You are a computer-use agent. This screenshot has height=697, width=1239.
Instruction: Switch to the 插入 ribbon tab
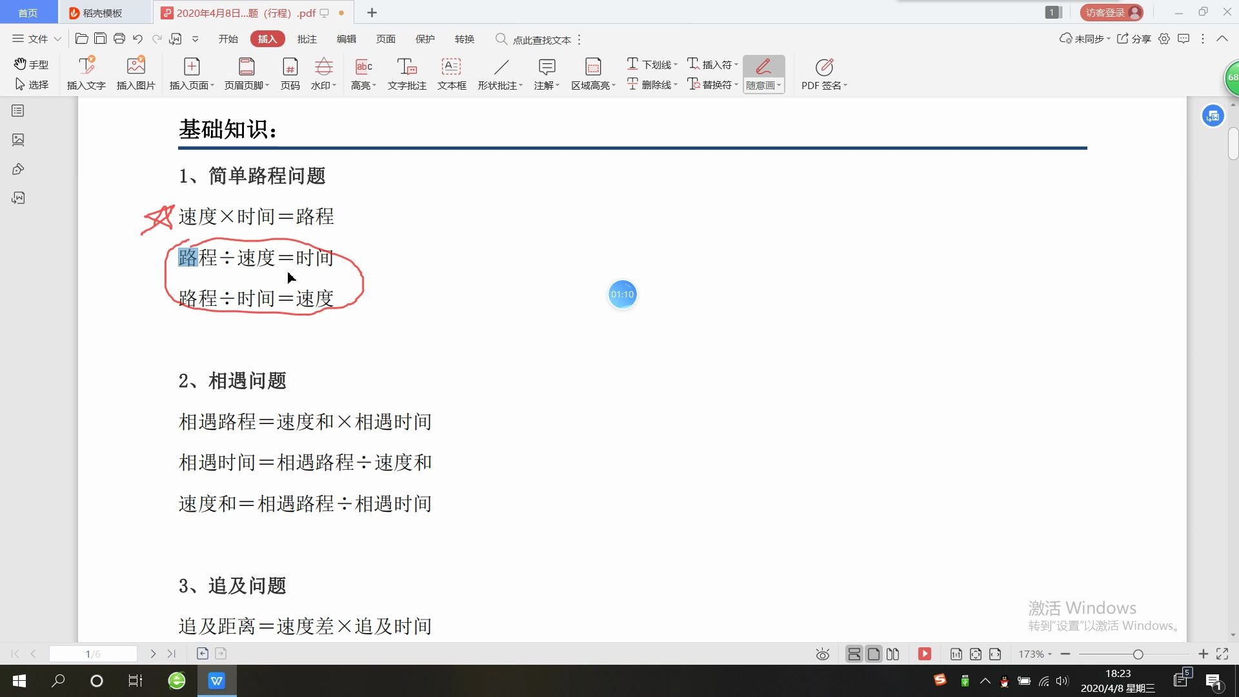pyautogui.click(x=267, y=39)
